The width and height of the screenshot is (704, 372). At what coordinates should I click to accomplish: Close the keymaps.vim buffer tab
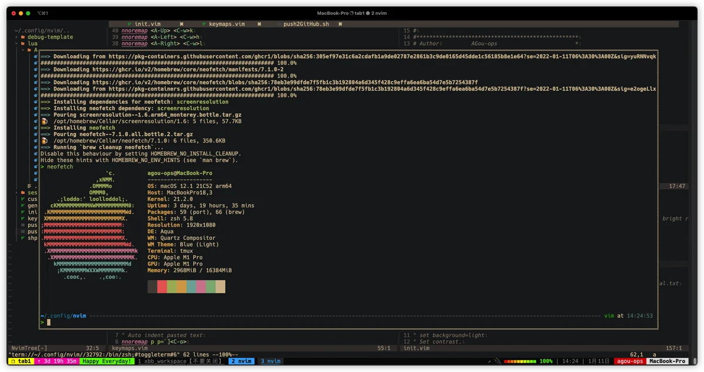(x=259, y=24)
